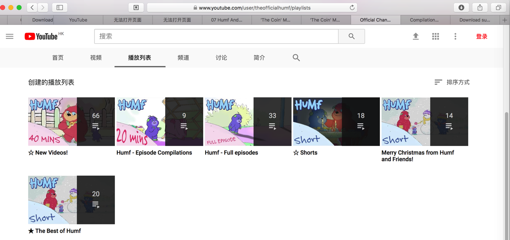510x240 pixels.
Task: Open 'Humf - Episode Compilations' playlist link
Action: 154,153
